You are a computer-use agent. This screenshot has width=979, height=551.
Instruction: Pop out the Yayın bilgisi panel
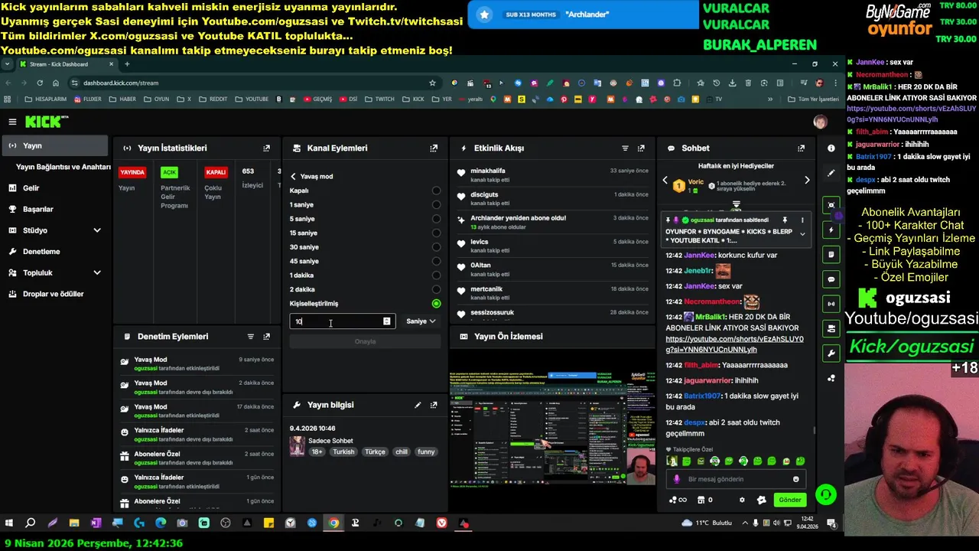click(434, 405)
